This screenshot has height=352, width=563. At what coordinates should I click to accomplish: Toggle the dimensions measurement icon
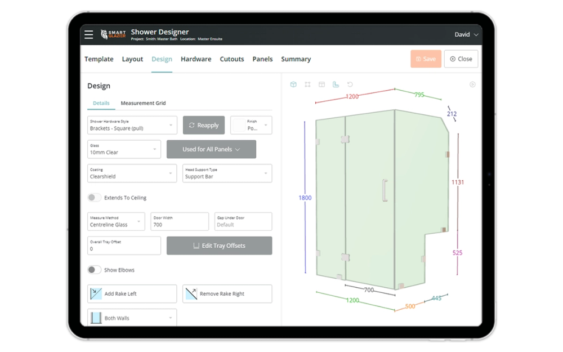point(337,84)
